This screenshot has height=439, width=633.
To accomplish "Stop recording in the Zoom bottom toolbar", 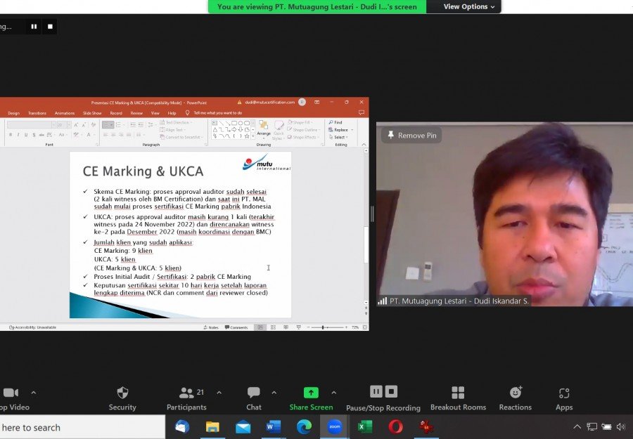I will click(x=391, y=391).
